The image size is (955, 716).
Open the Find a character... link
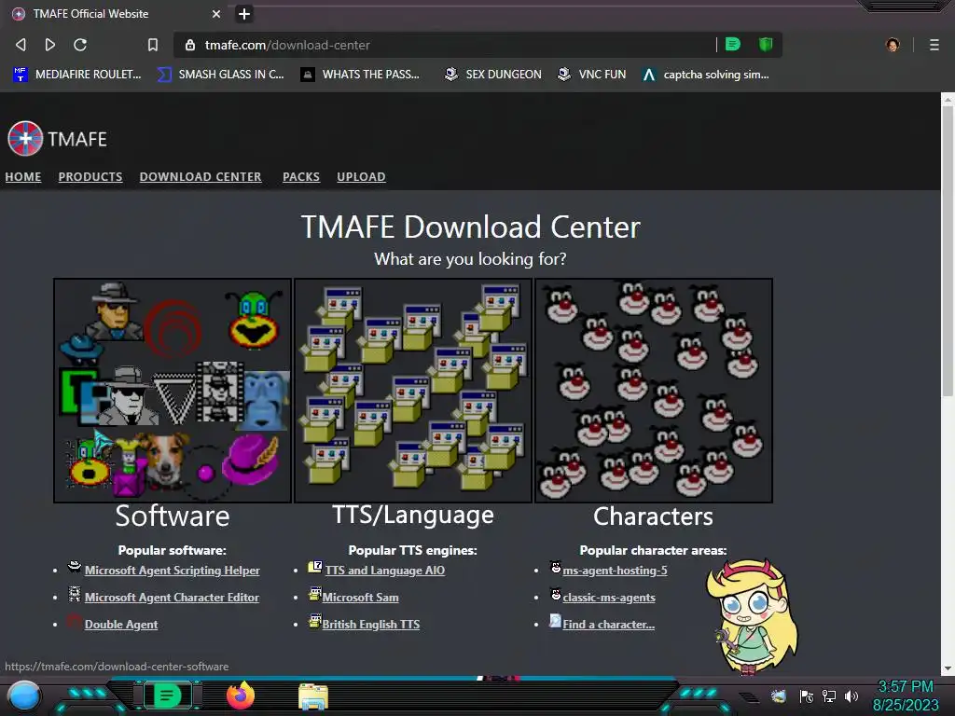pos(608,624)
